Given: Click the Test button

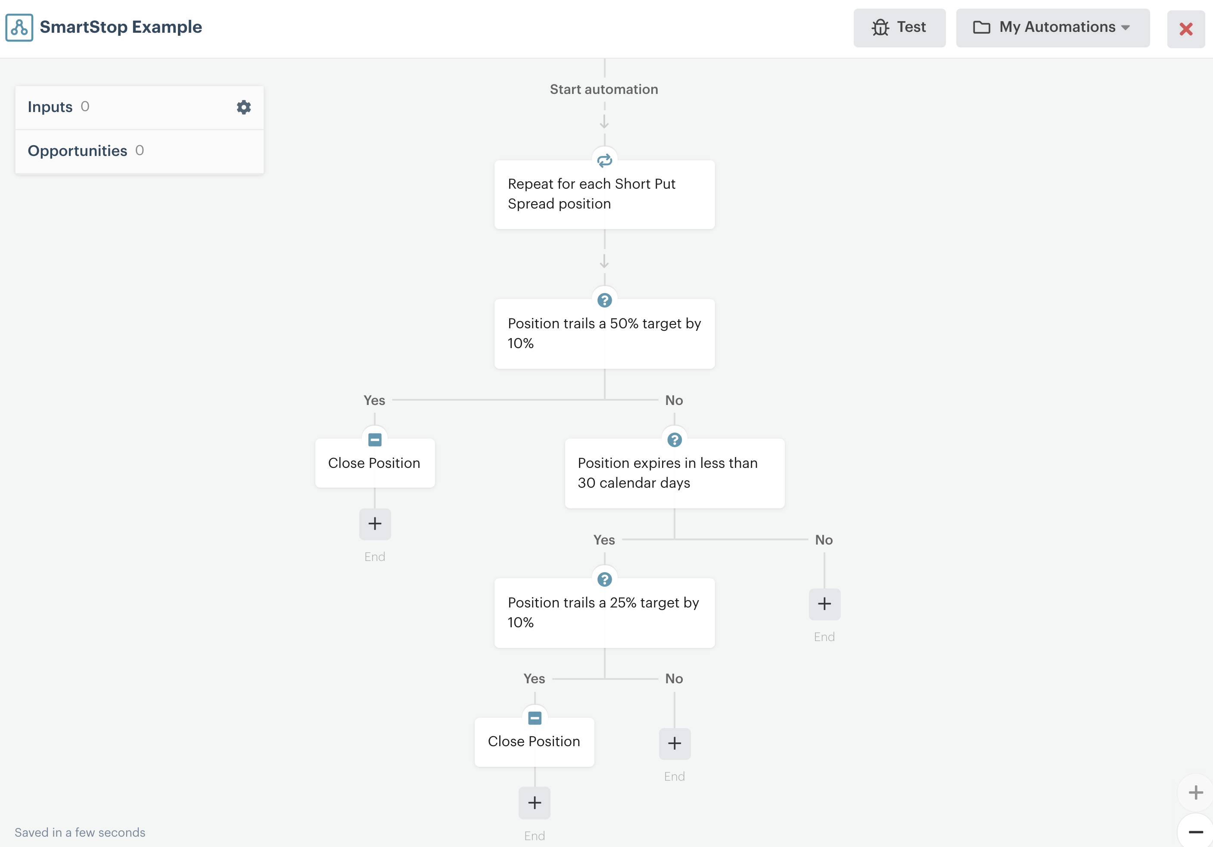Looking at the screenshot, I should (899, 28).
